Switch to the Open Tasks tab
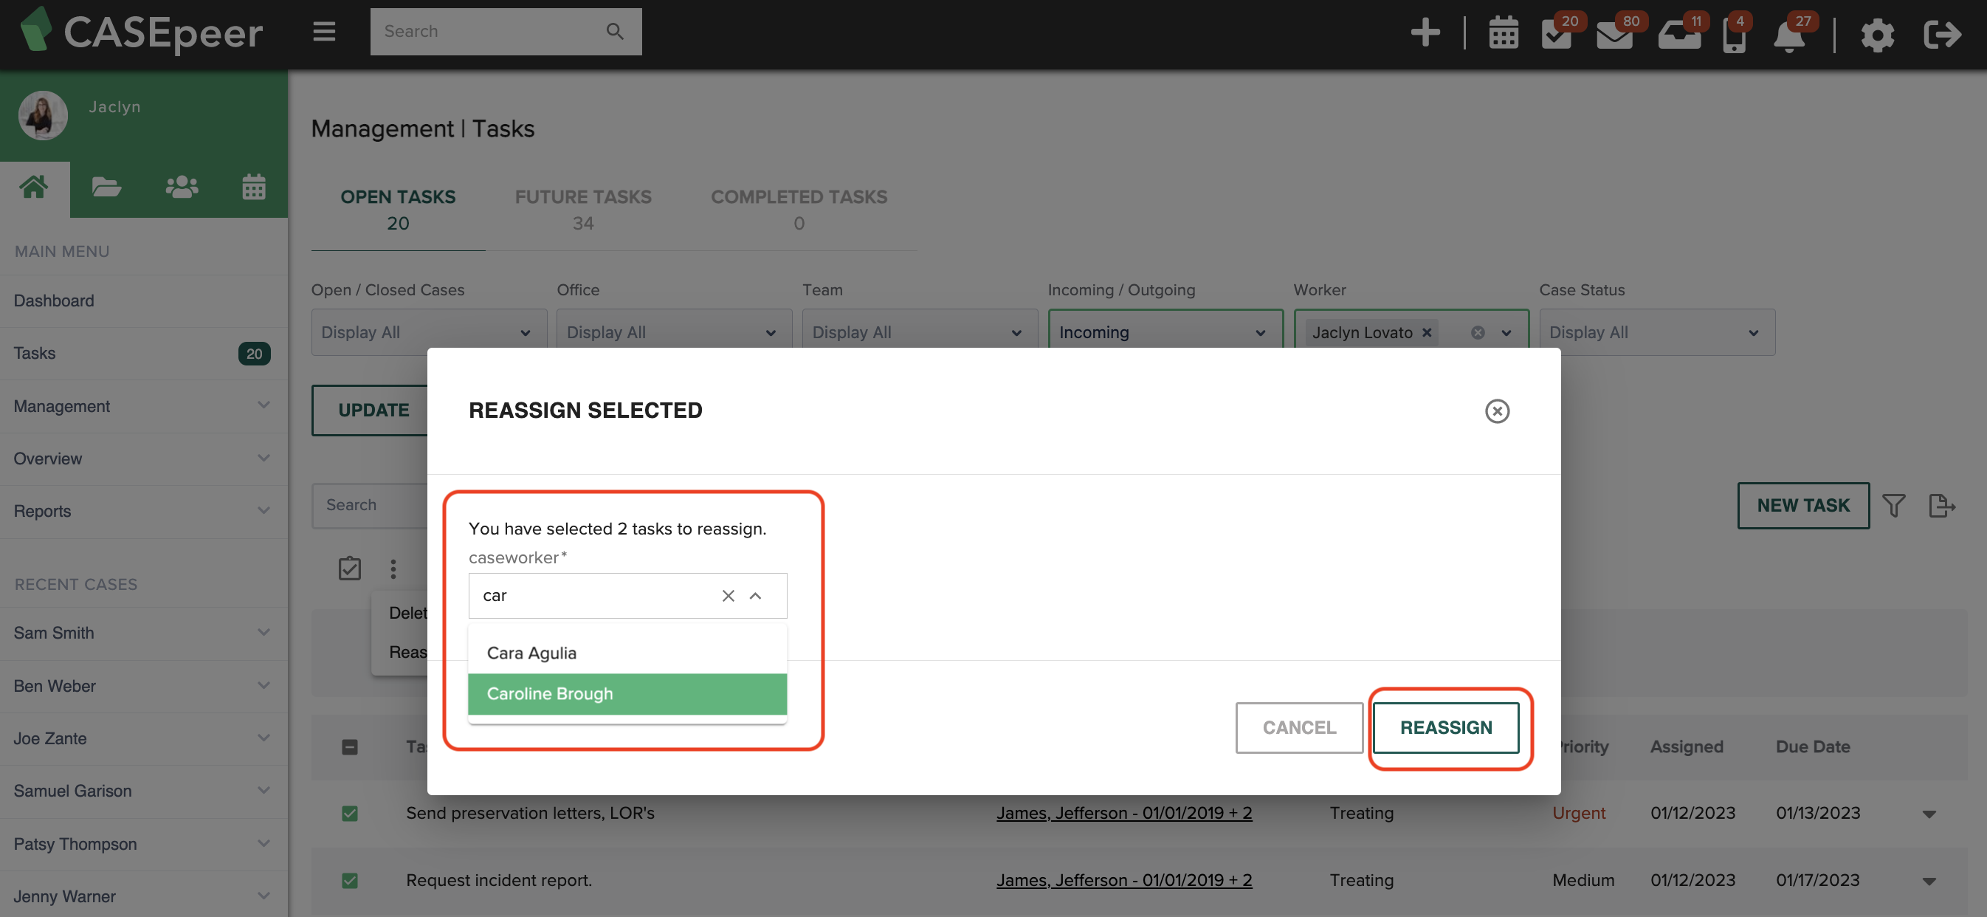The width and height of the screenshot is (1987, 917). (x=398, y=210)
